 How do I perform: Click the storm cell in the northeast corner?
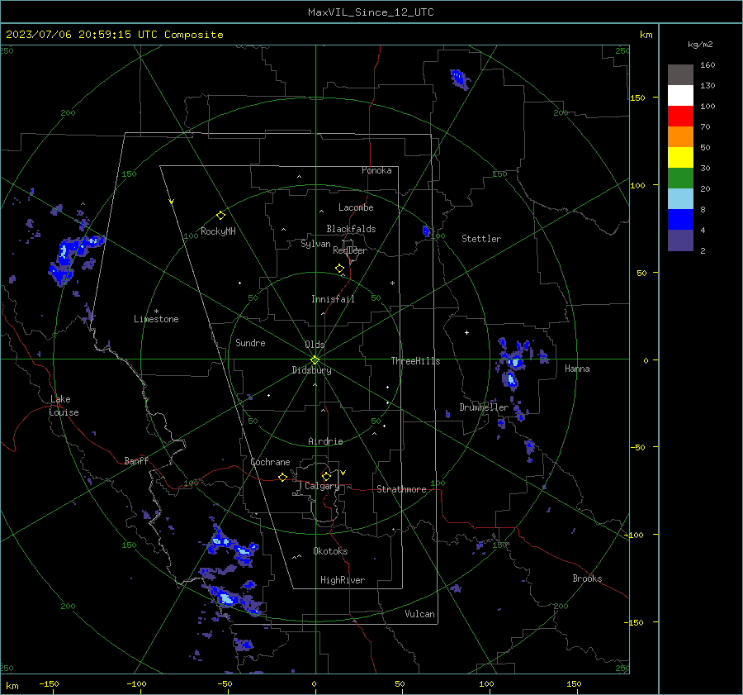pyautogui.click(x=459, y=79)
